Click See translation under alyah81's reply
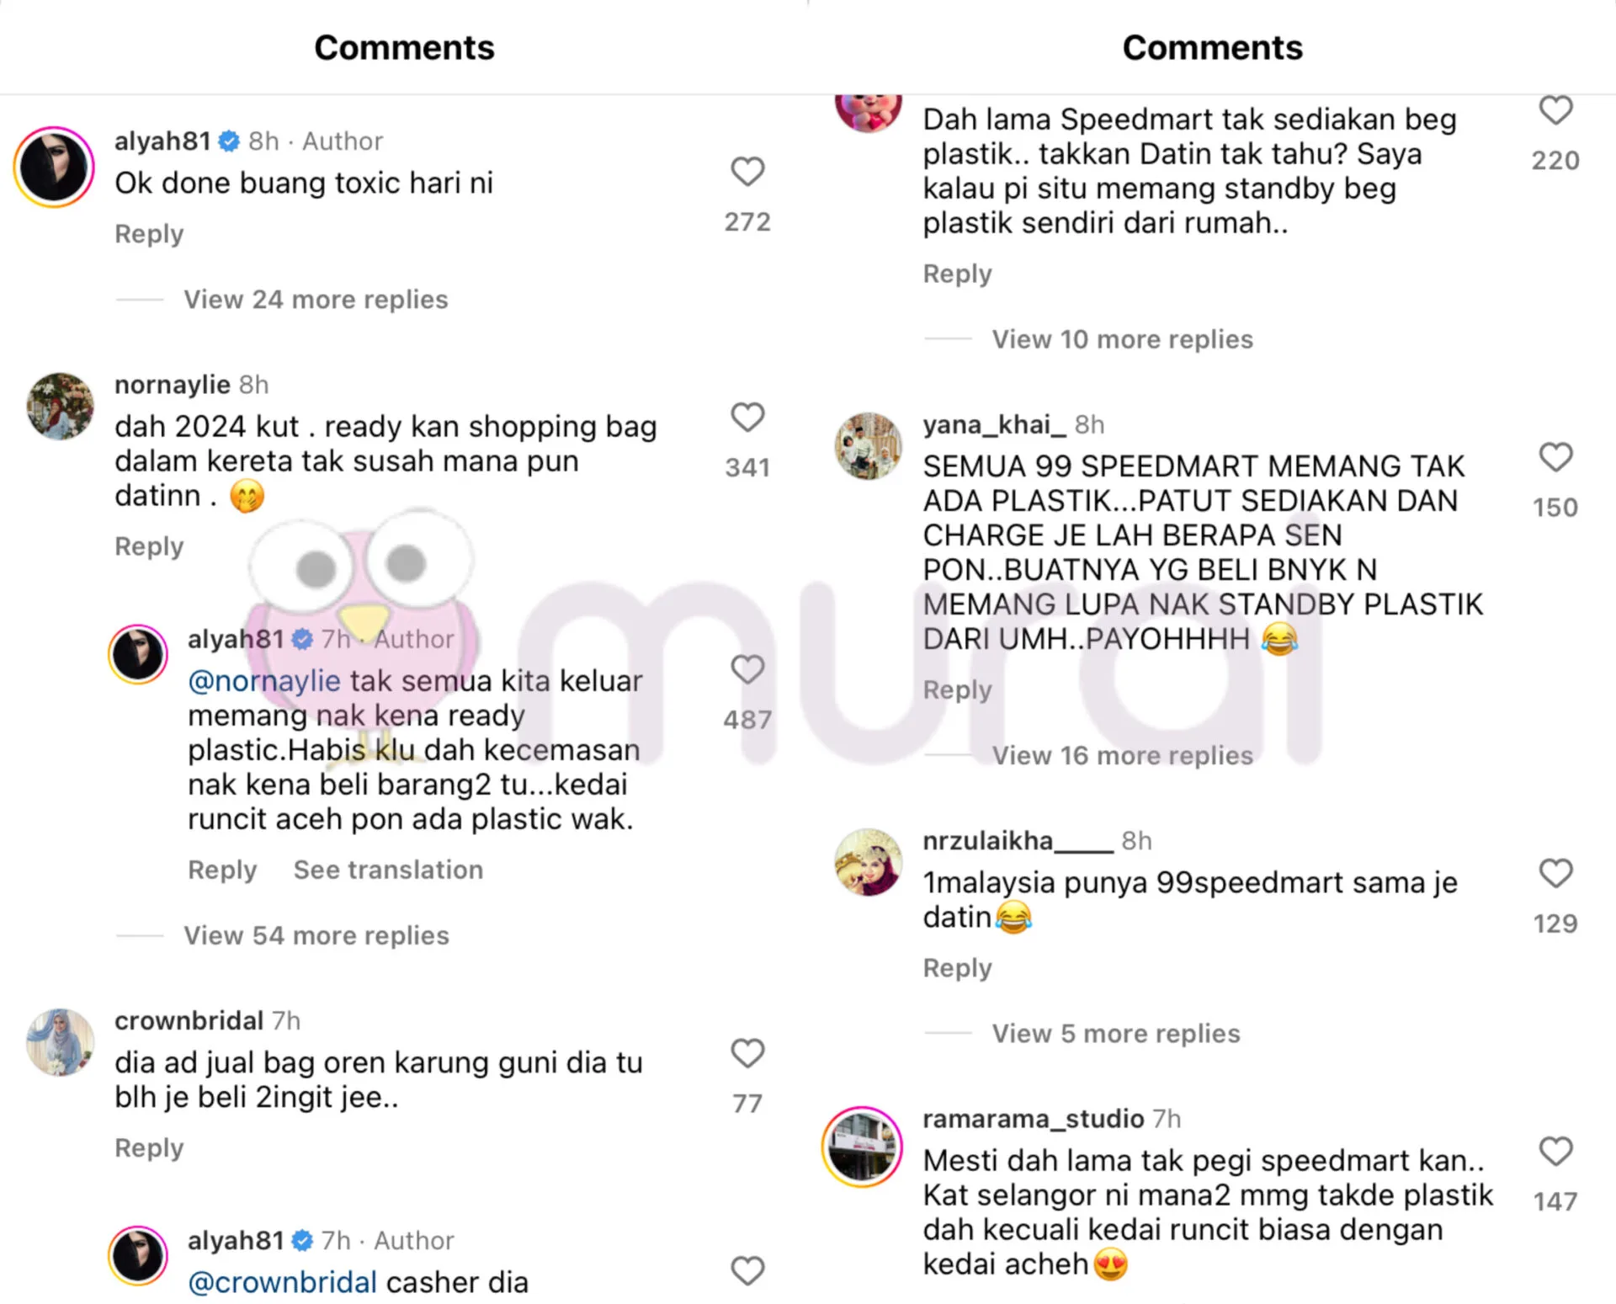 [388, 870]
